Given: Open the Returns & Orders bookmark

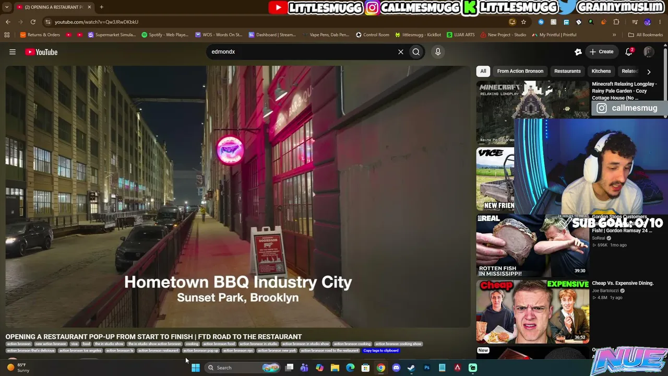Looking at the screenshot, I should coord(40,35).
